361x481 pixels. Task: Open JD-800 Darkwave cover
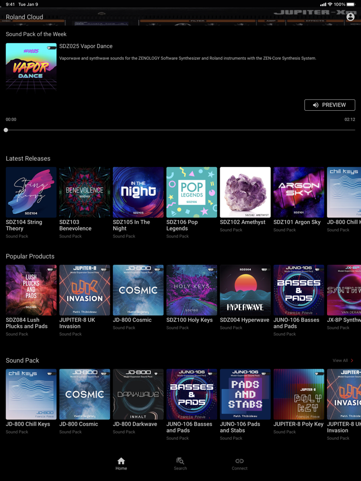138,394
